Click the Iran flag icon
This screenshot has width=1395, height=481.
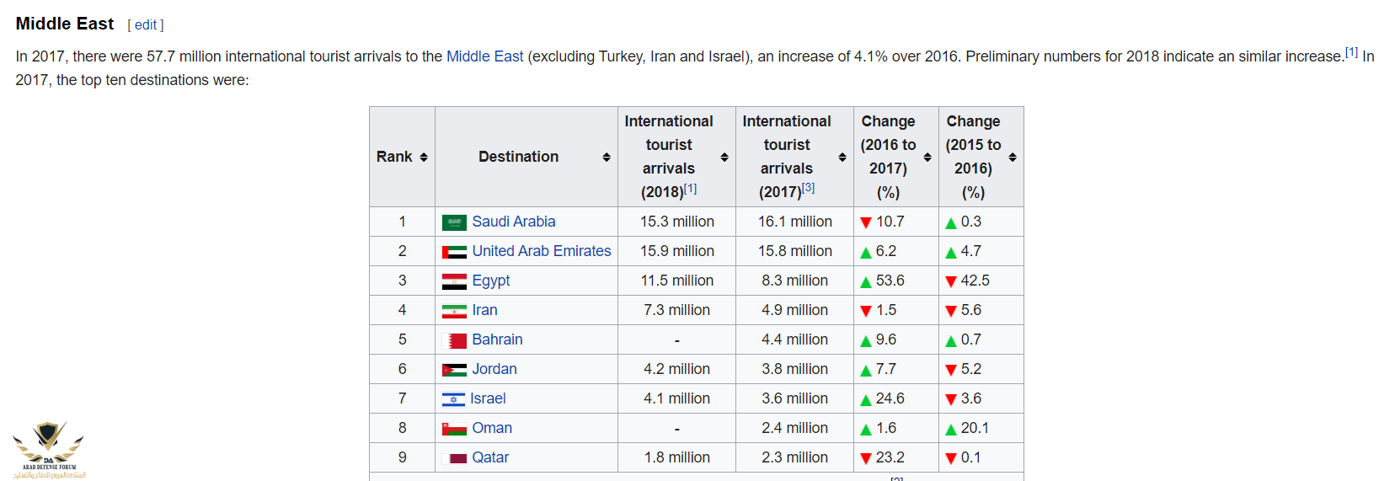point(454,311)
